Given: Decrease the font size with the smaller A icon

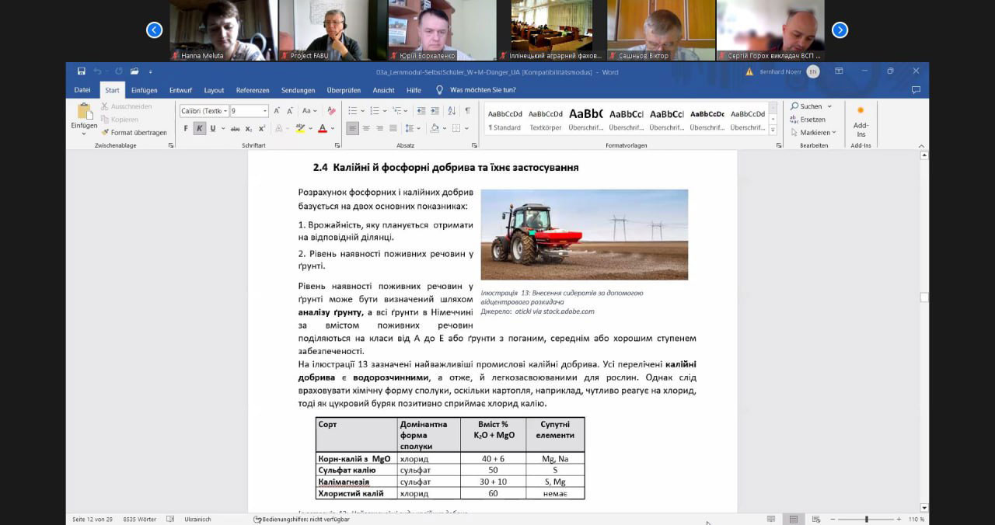Looking at the screenshot, I should click(291, 111).
